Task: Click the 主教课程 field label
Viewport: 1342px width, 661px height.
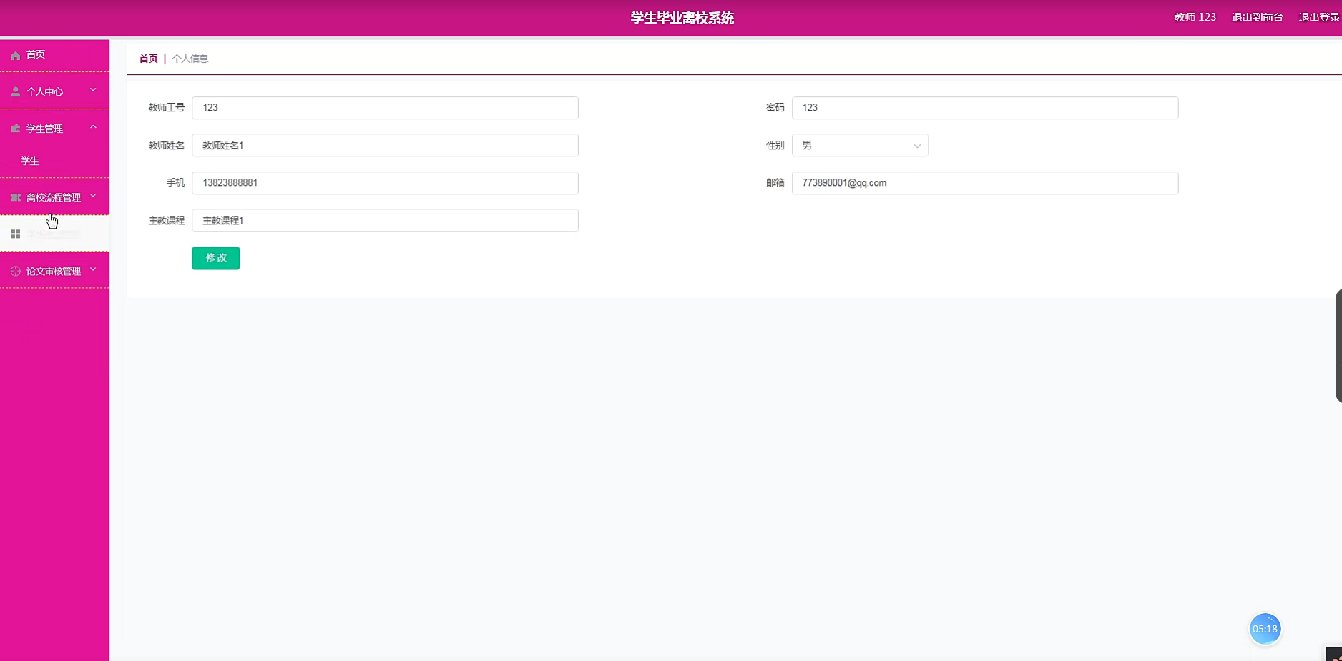Action: [166, 220]
